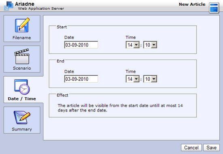The image size is (223, 154).
Task: Switch to the Scenario tab label
Action: click(22, 68)
